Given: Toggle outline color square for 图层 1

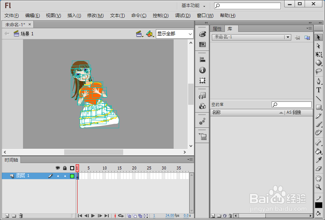Looking at the screenshot, I should click(72, 176).
